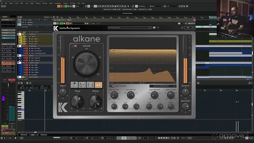The height and width of the screenshot is (143, 254).
Task: Toggle the plugin window green Read button
Action: [x=61, y=23]
